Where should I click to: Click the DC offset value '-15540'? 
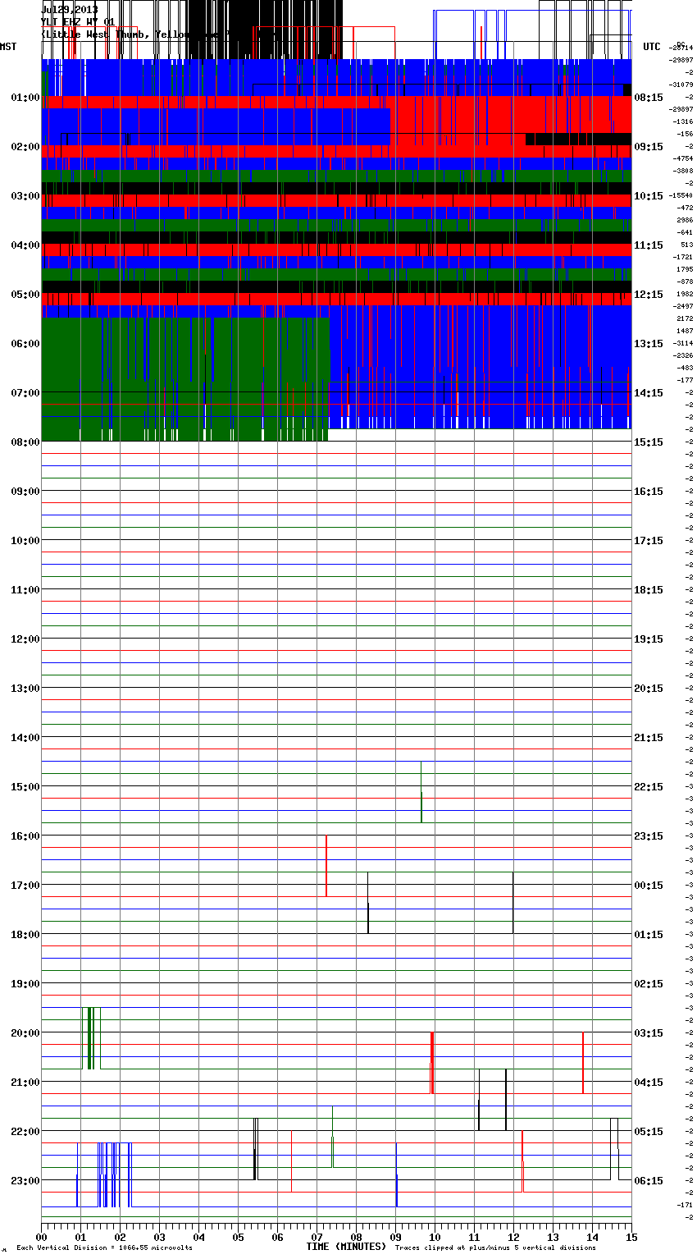pos(681,195)
